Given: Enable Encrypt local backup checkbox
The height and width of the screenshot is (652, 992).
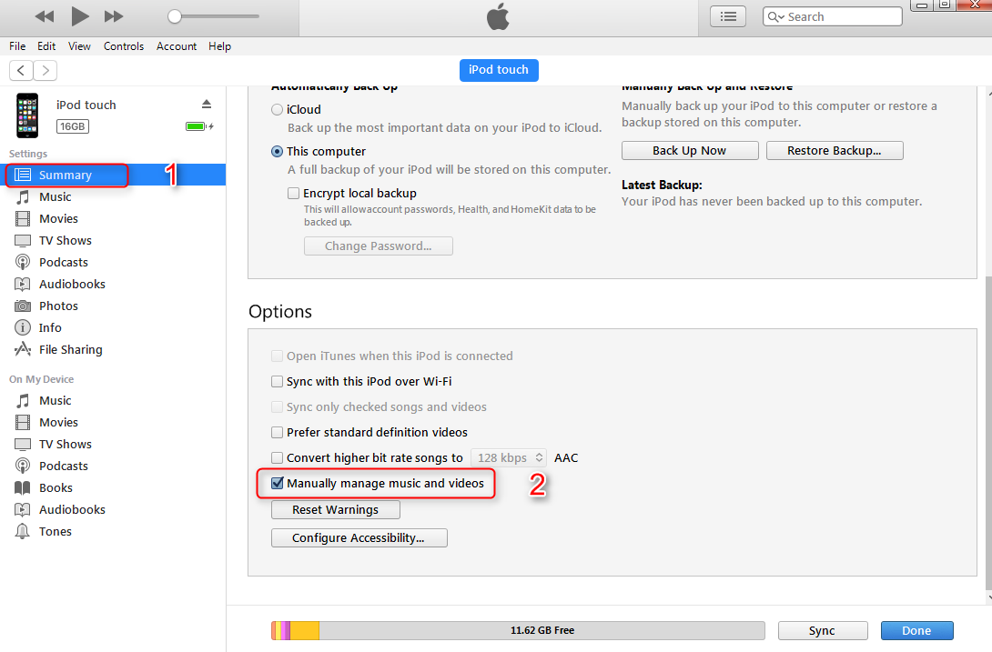Looking at the screenshot, I should 294,193.
